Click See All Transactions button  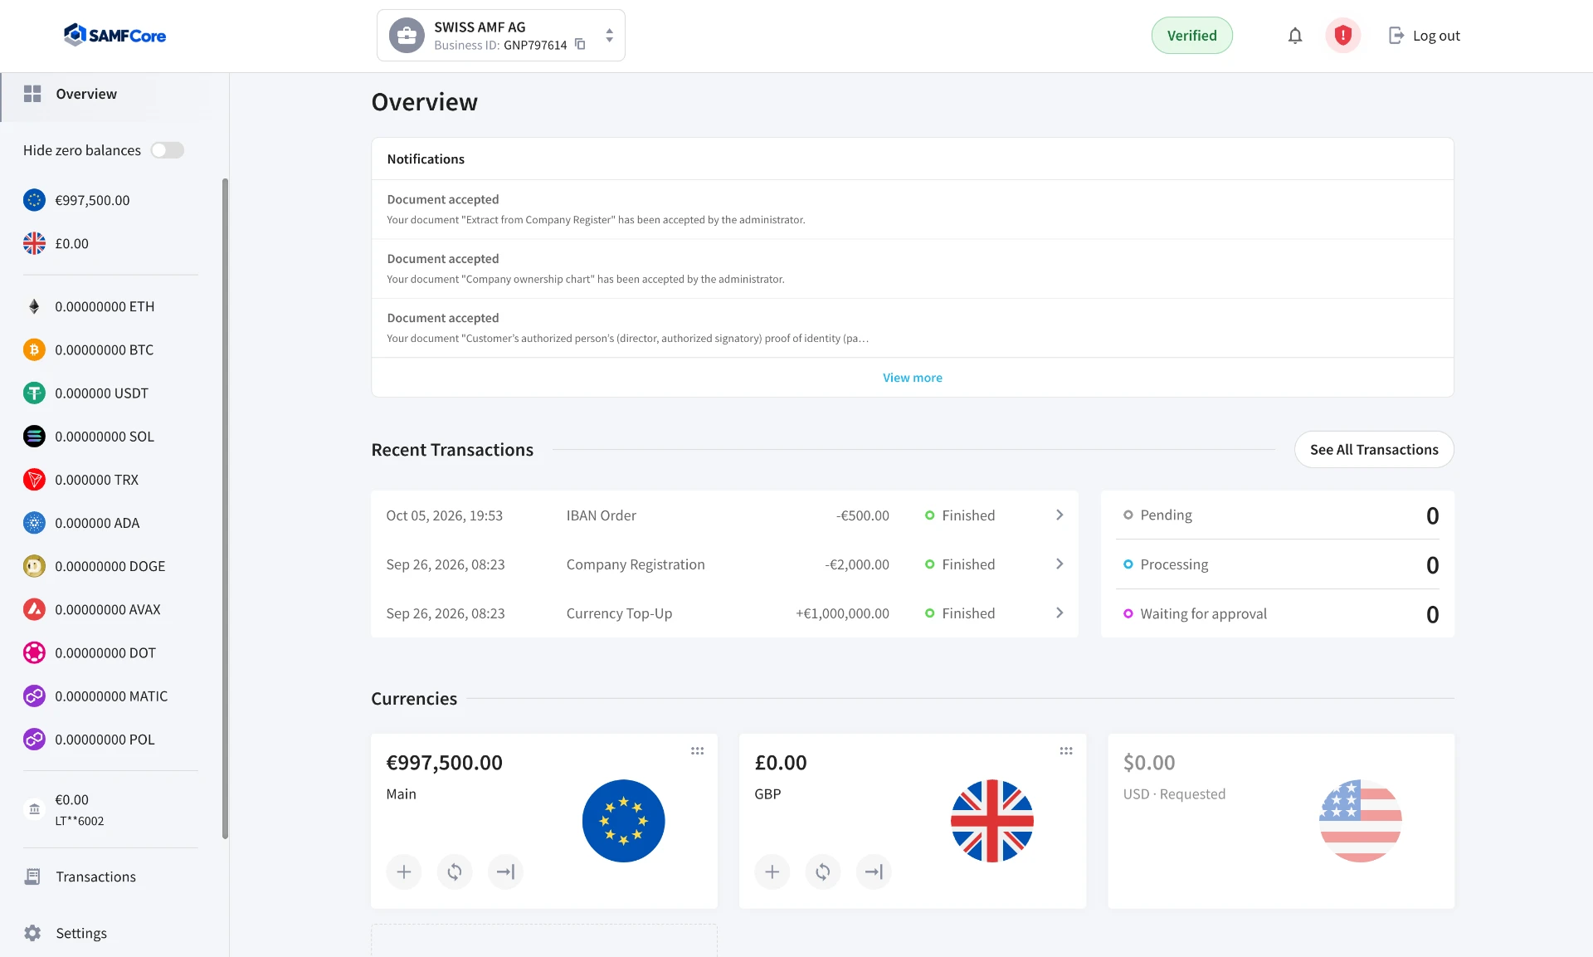pos(1374,449)
